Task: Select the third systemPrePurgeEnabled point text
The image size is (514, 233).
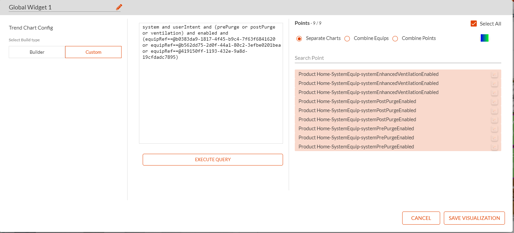Action: click(356, 147)
